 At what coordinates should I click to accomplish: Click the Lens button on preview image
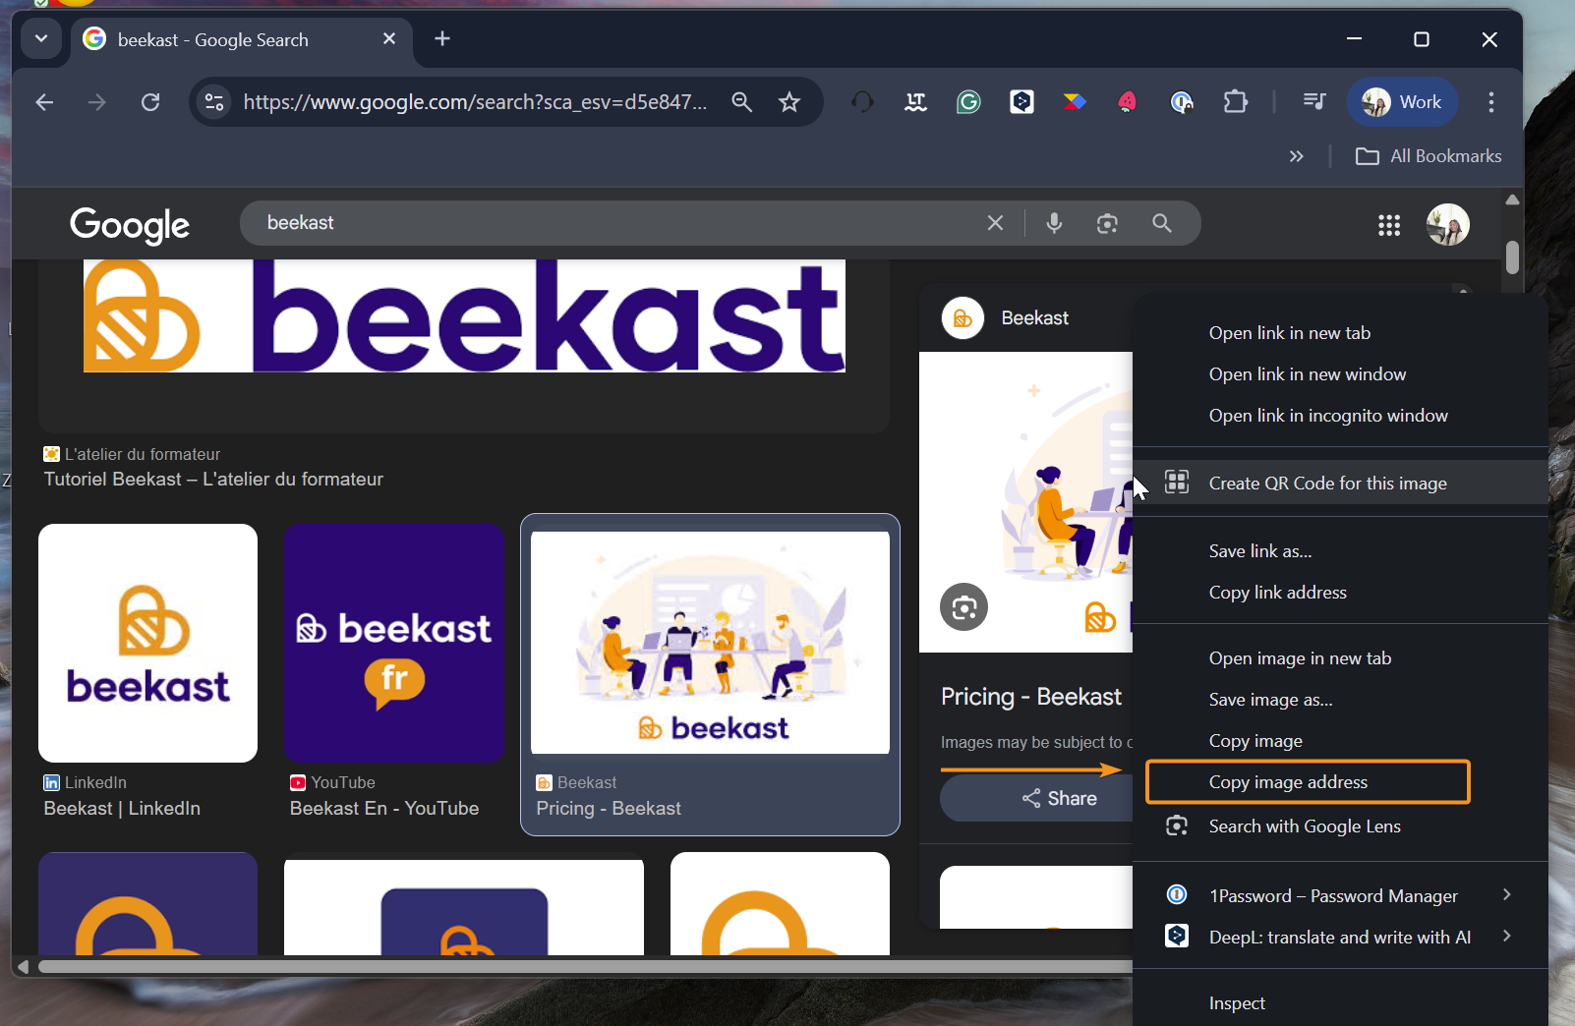click(x=964, y=607)
